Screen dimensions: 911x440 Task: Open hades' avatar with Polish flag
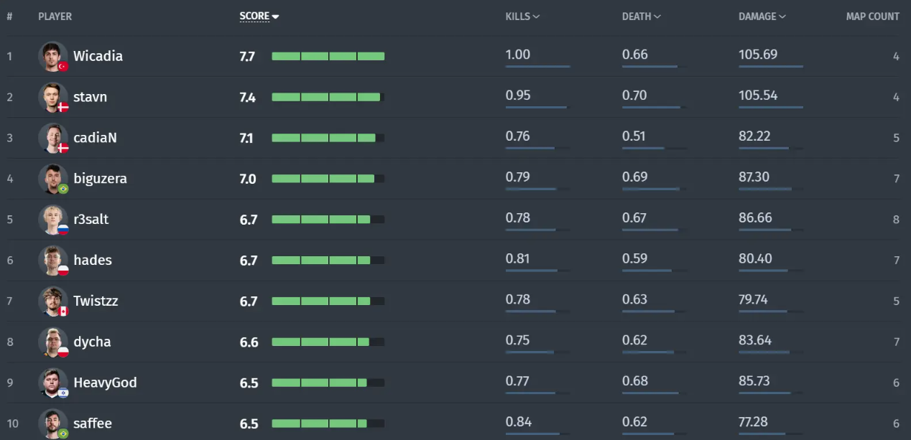pos(53,261)
